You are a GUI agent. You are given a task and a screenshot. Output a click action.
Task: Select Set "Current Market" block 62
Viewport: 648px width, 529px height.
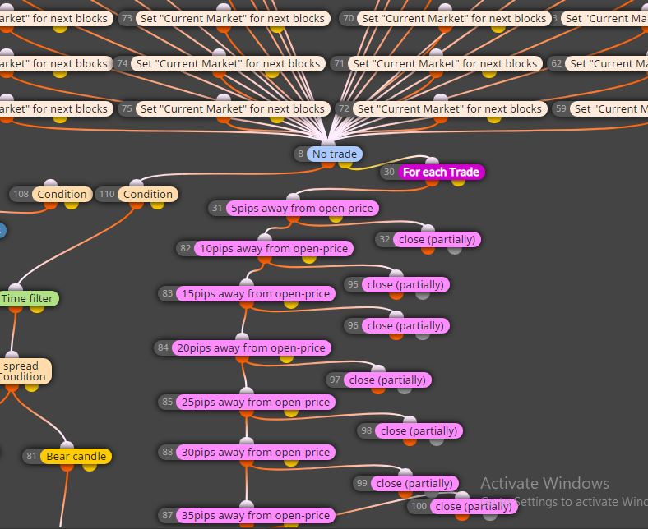(x=606, y=63)
